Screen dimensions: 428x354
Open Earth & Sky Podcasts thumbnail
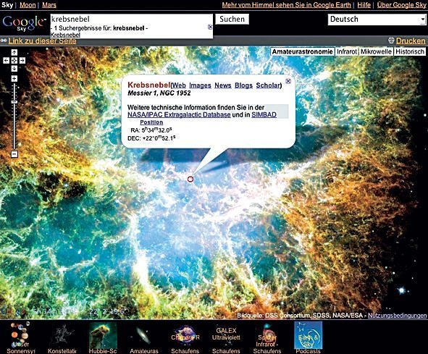[x=309, y=337]
